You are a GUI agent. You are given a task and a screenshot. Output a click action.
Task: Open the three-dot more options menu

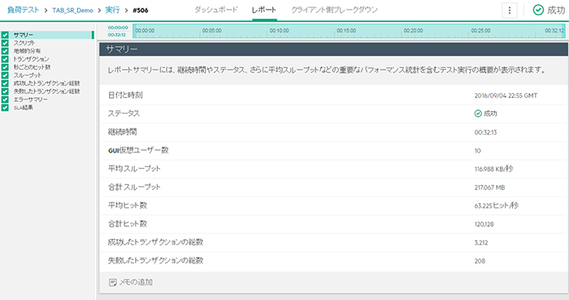coord(509,11)
